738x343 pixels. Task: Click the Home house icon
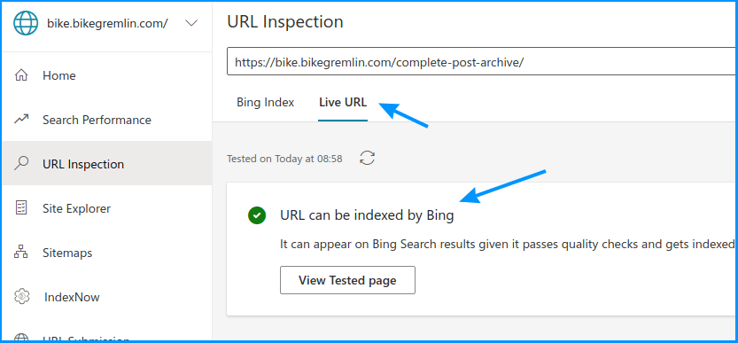(x=21, y=75)
